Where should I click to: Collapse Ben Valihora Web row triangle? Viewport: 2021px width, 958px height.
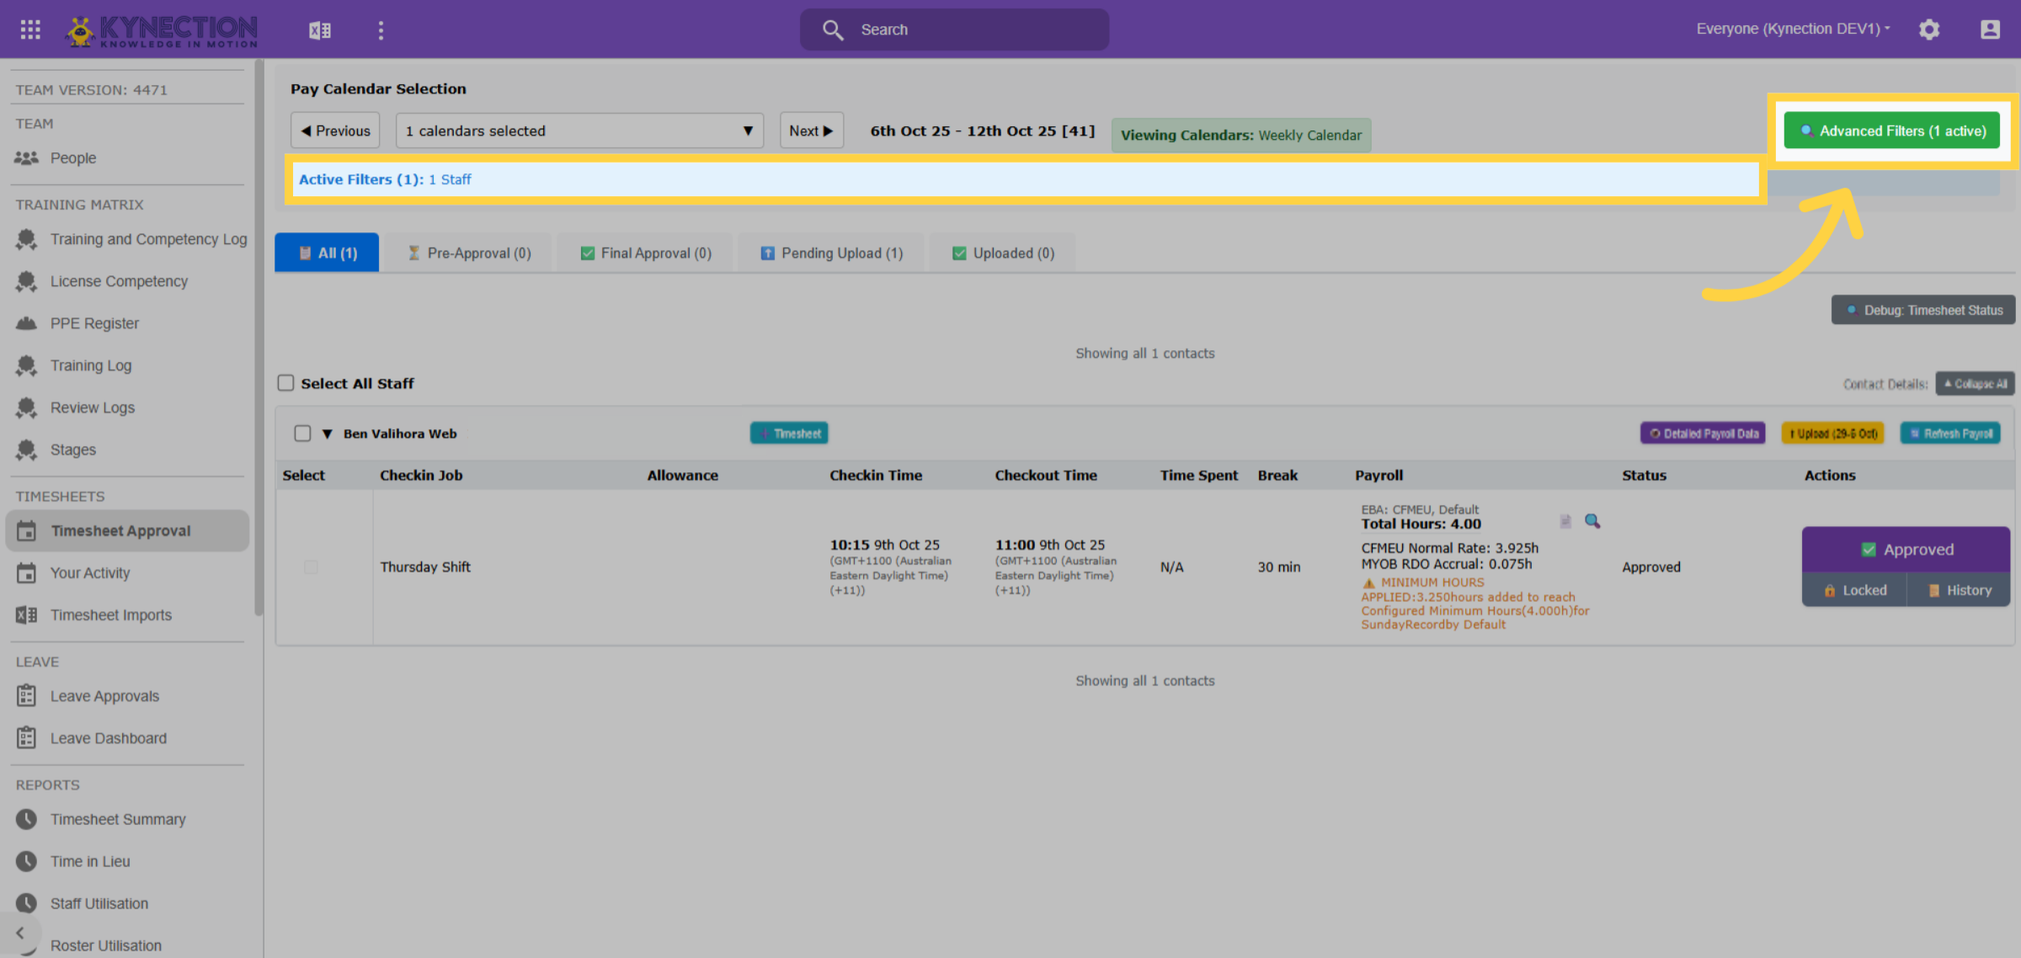click(328, 434)
